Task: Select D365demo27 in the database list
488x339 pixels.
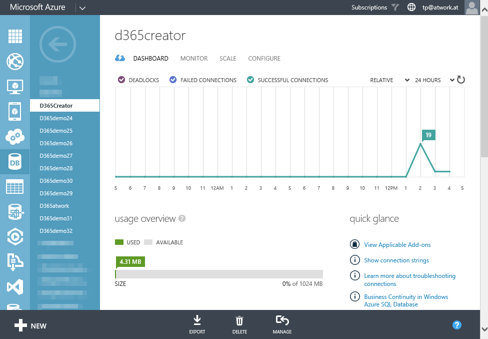Action: (x=56, y=156)
